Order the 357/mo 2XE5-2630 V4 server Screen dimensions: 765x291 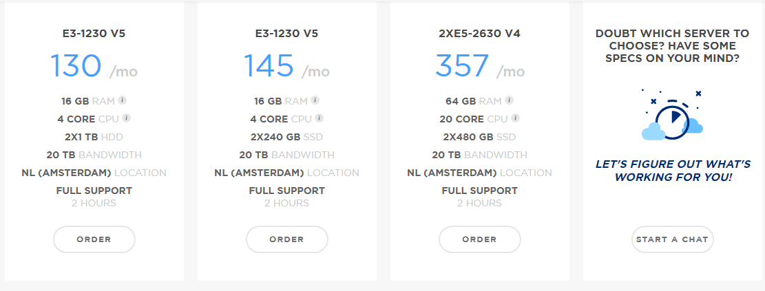[480, 239]
